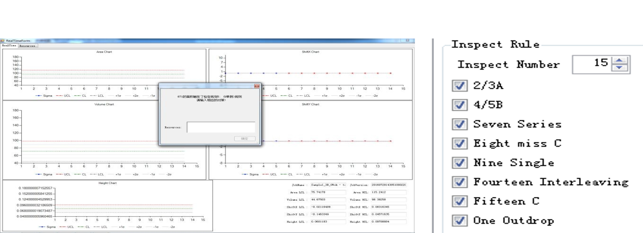The height and width of the screenshot is (233, 643).
Task: Uncheck the One Outdrop rule
Action: (x=459, y=221)
